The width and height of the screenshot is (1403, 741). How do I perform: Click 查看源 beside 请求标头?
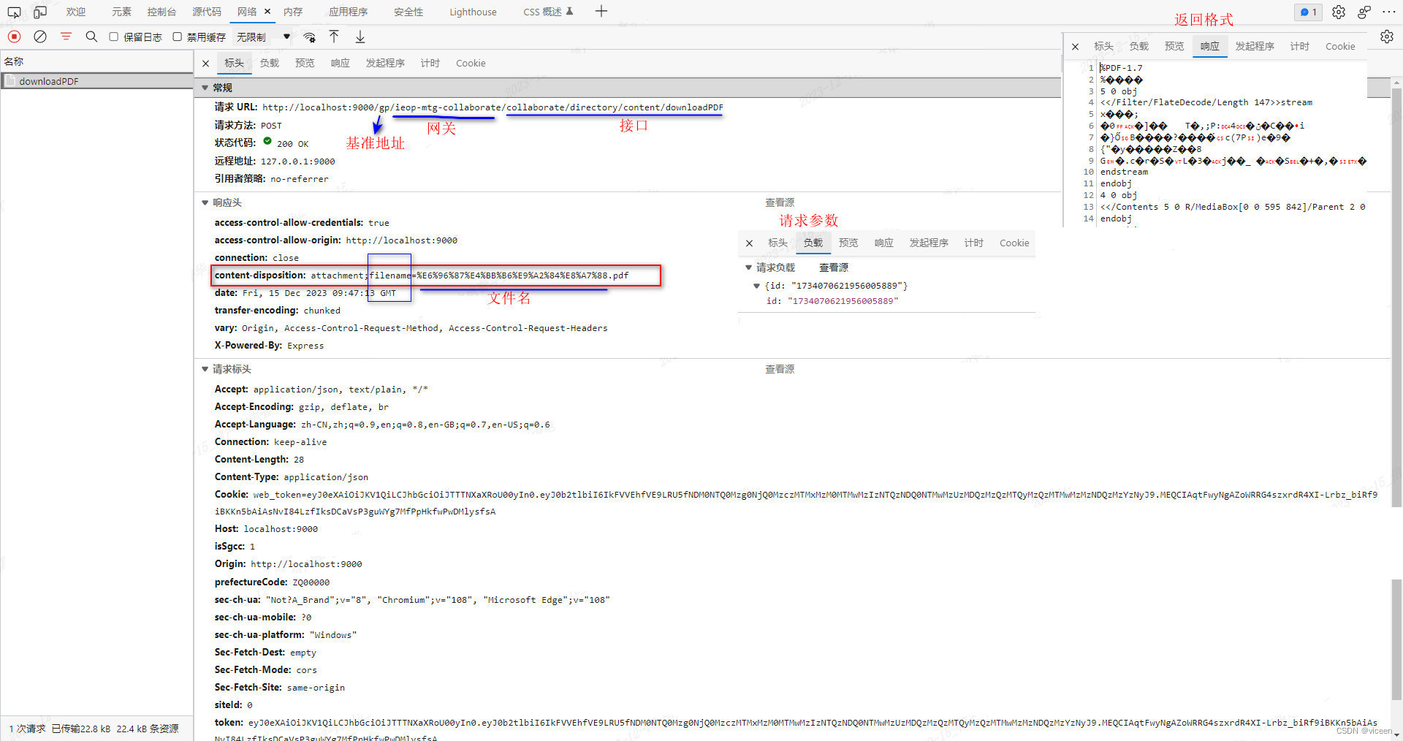tap(779, 369)
